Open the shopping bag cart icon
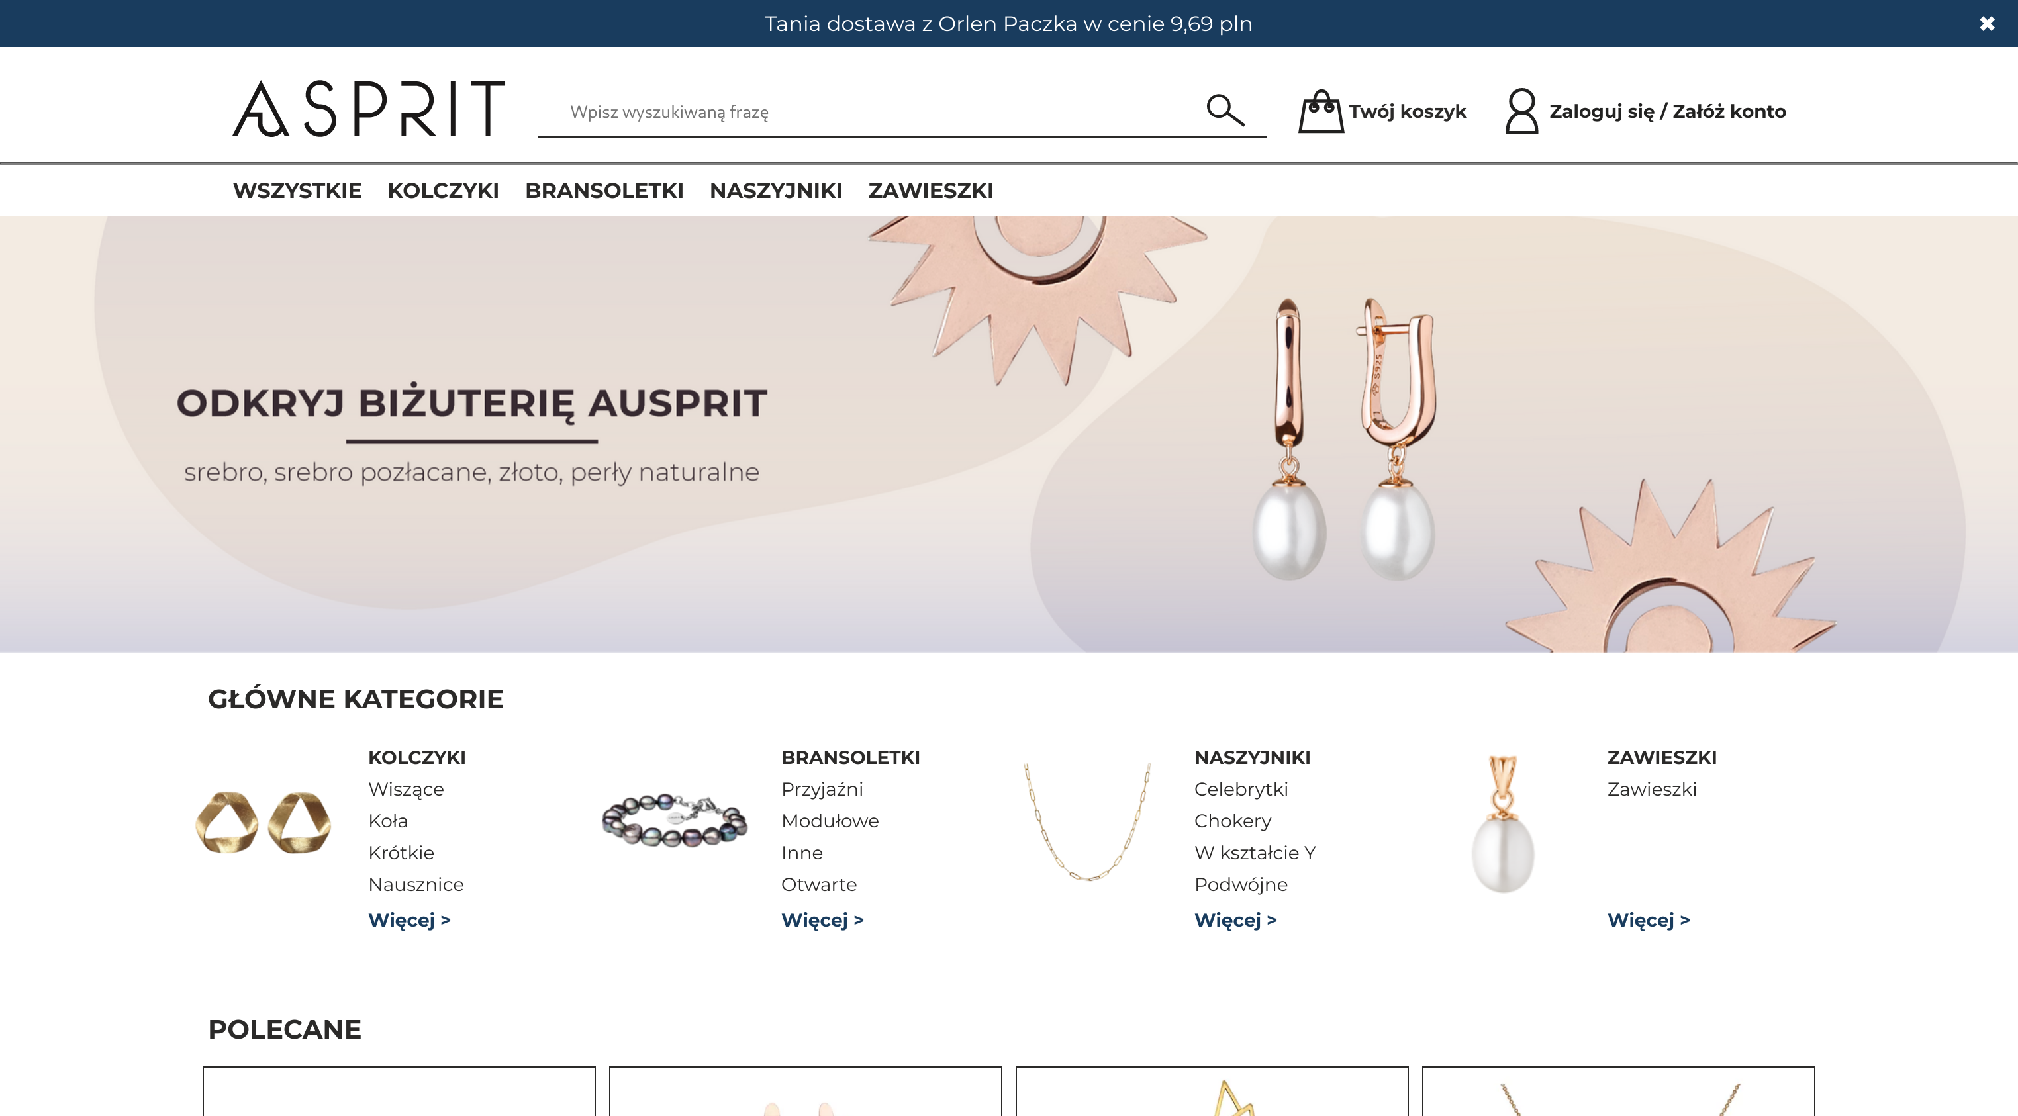This screenshot has width=2018, height=1116. coord(1321,111)
